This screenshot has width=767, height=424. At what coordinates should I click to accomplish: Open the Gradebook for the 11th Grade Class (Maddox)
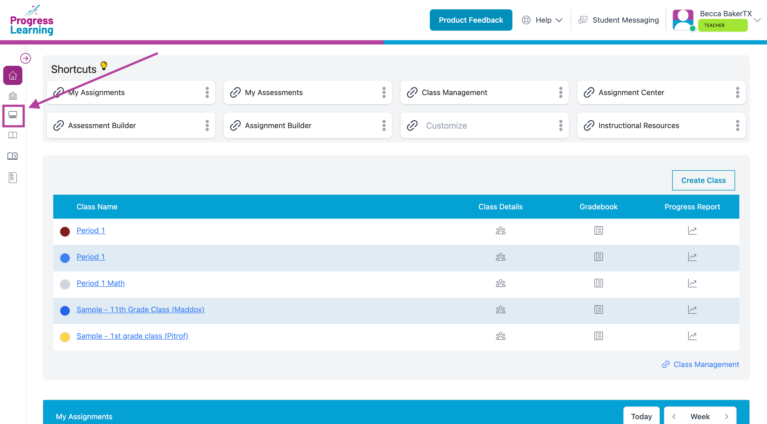pos(598,310)
